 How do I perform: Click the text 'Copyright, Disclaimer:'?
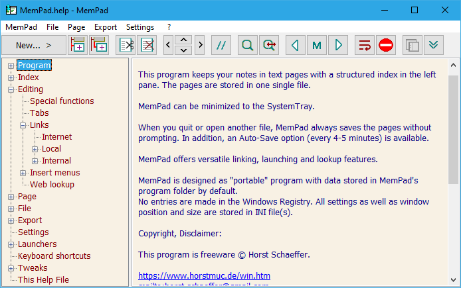click(179, 234)
